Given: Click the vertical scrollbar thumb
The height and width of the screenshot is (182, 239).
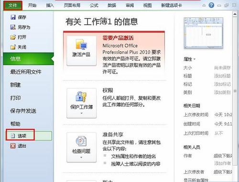Looking at the screenshot, I should click(235, 91).
